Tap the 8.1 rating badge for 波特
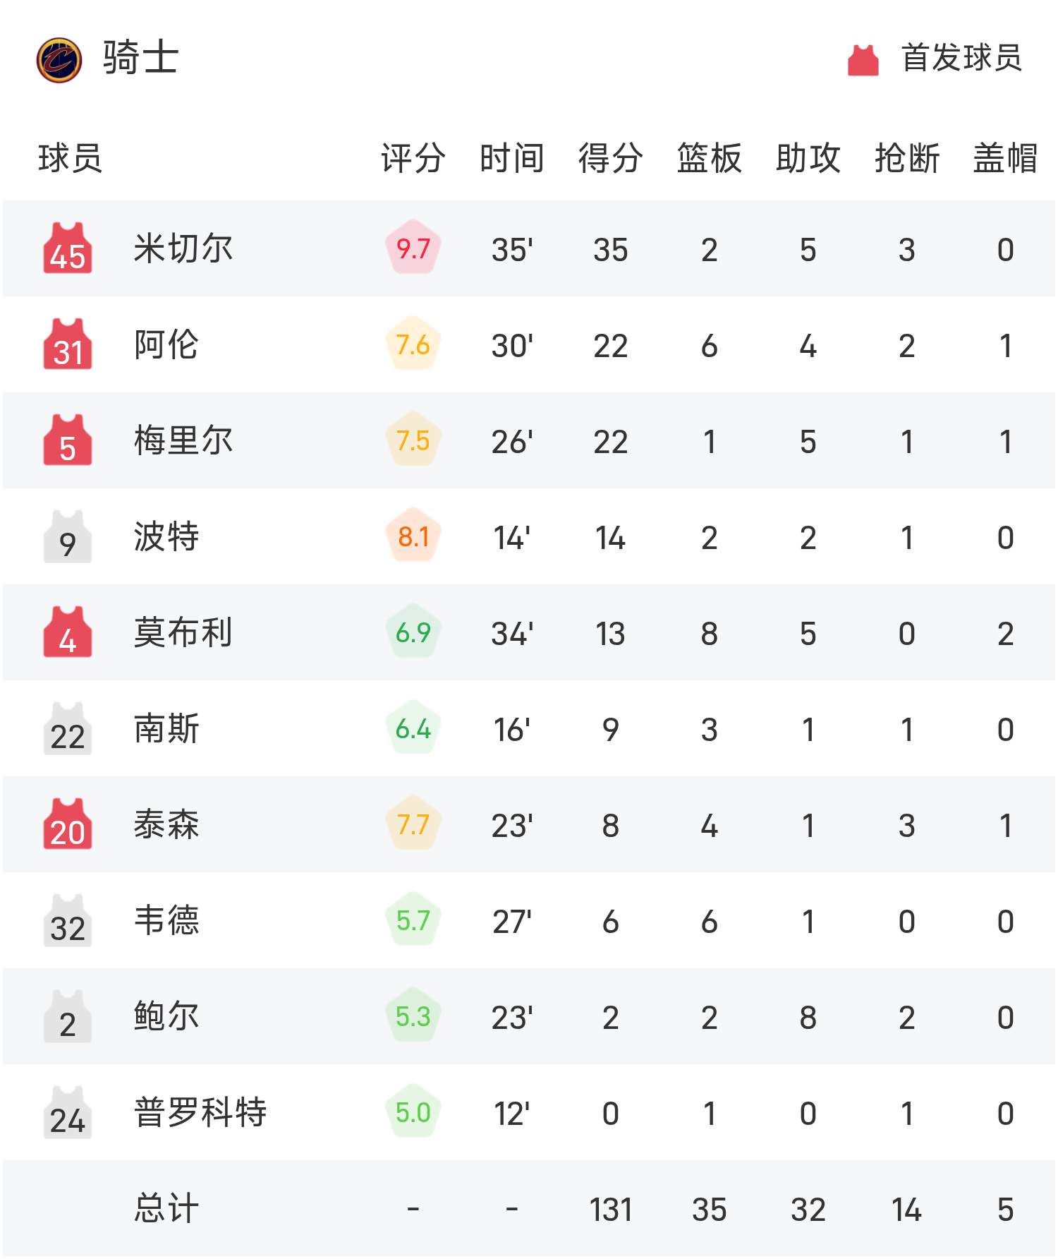Viewport: 1058px width, 1259px height. tap(413, 536)
